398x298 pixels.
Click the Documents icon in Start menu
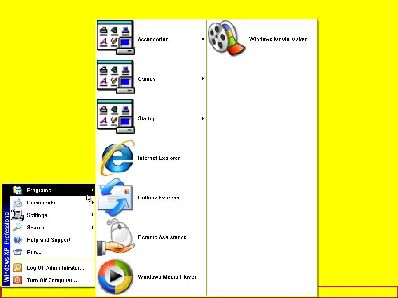tap(17, 203)
